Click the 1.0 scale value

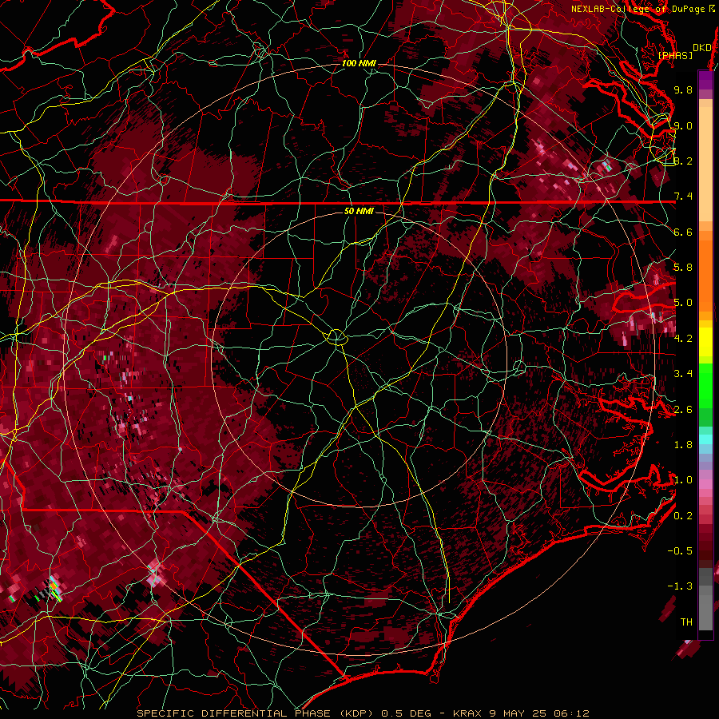pyautogui.click(x=683, y=480)
